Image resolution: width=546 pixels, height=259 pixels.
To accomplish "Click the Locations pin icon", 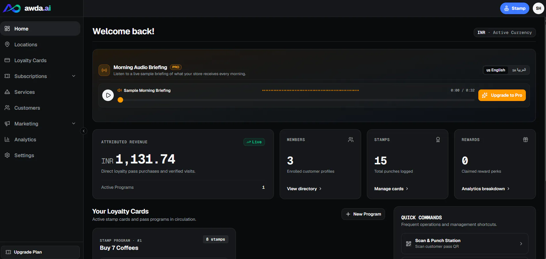I will coord(7,44).
